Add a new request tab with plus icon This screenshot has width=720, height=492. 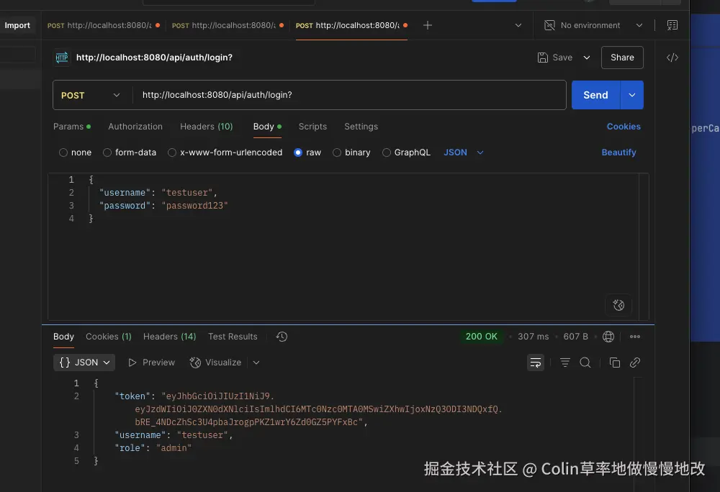[428, 25]
